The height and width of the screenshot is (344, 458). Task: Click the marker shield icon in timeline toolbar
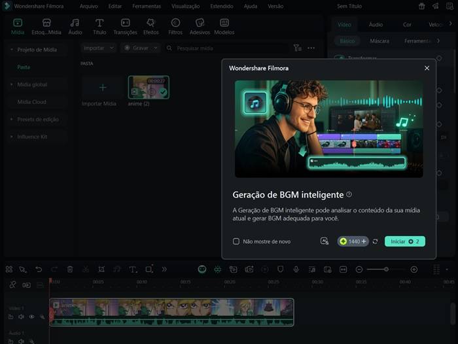tap(281, 269)
